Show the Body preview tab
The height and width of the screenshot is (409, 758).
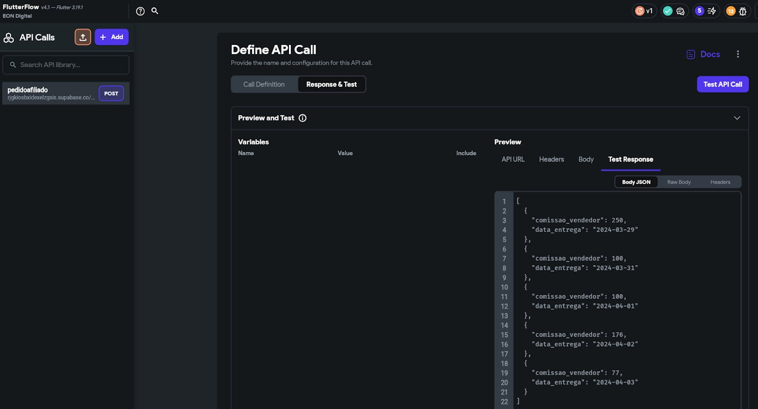coord(586,160)
